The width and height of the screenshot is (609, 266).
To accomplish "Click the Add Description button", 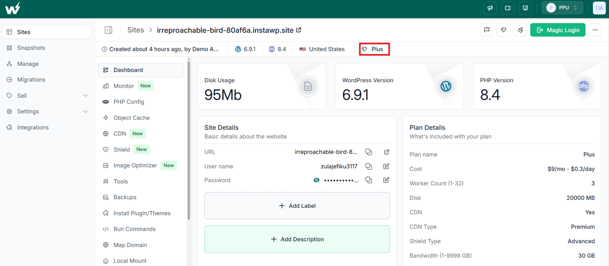I will (297, 239).
